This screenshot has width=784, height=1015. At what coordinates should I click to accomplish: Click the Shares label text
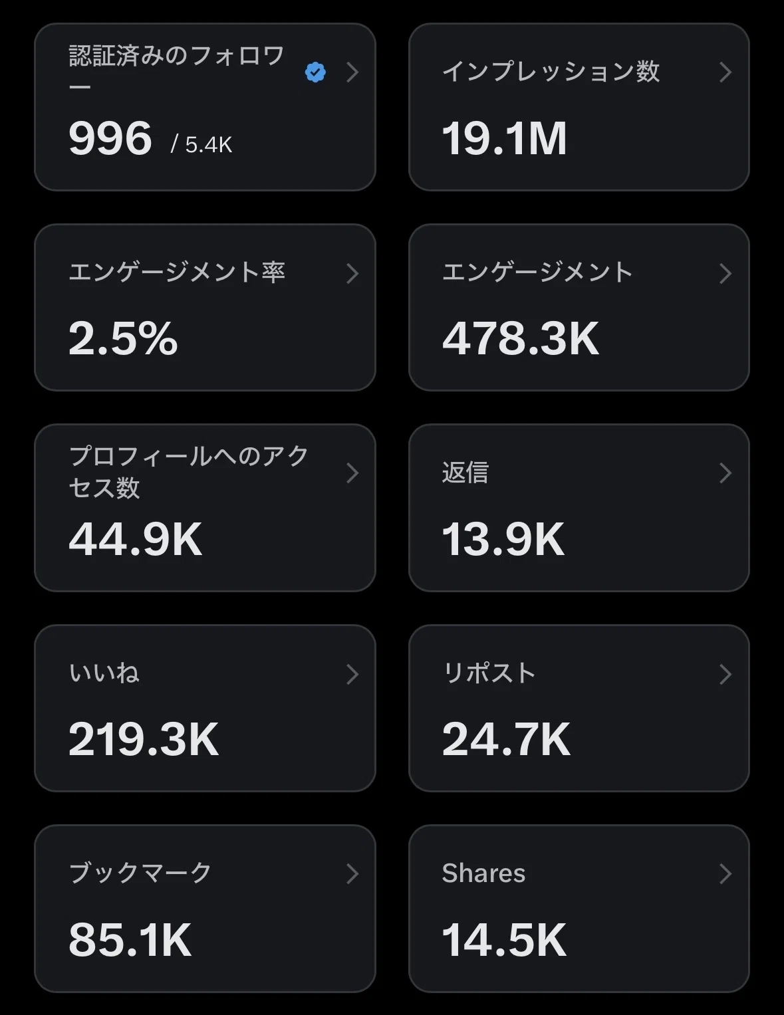pos(483,873)
